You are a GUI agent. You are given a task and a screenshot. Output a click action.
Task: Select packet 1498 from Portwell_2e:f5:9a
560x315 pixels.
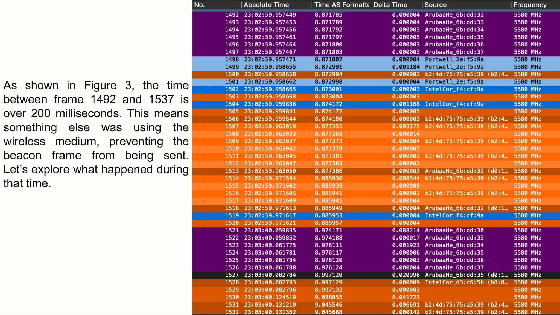[x=376, y=59]
